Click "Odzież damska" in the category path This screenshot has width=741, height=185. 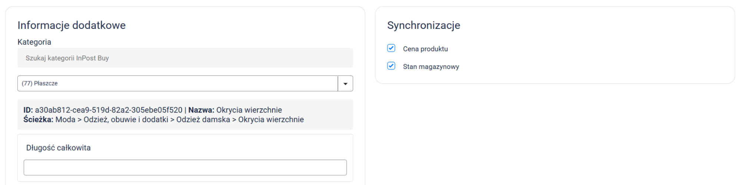pyautogui.click(x=203, y=120)
